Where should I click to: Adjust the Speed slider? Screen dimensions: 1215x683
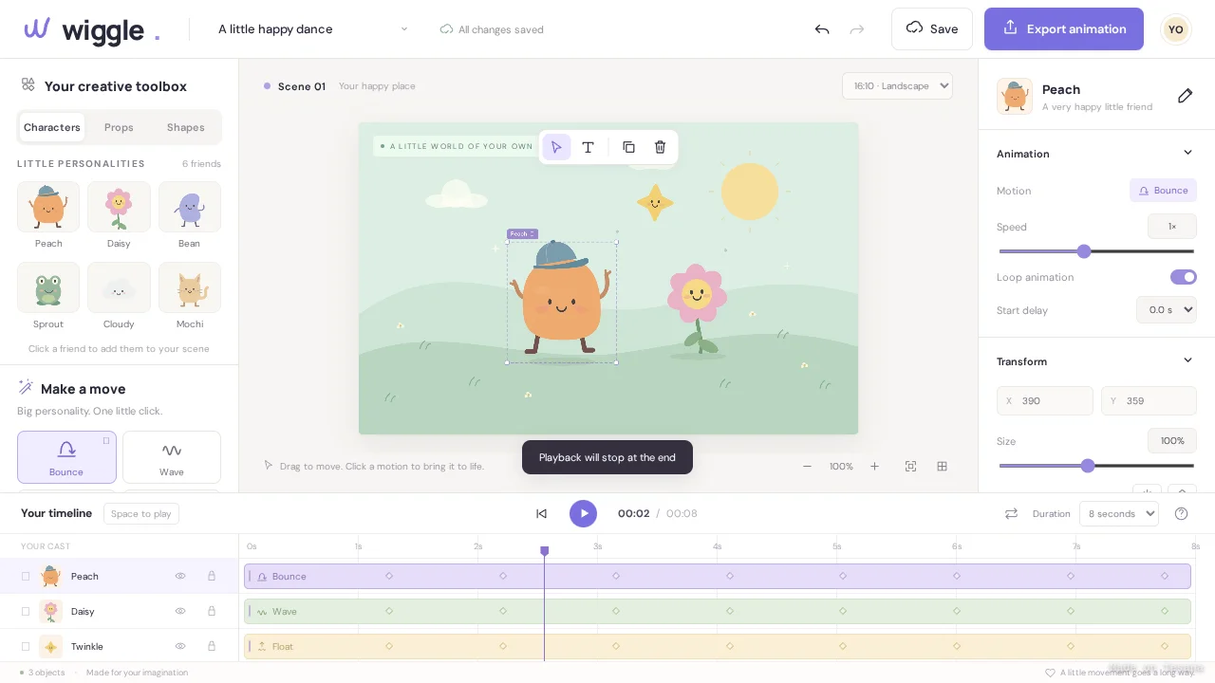point(1096,251)
